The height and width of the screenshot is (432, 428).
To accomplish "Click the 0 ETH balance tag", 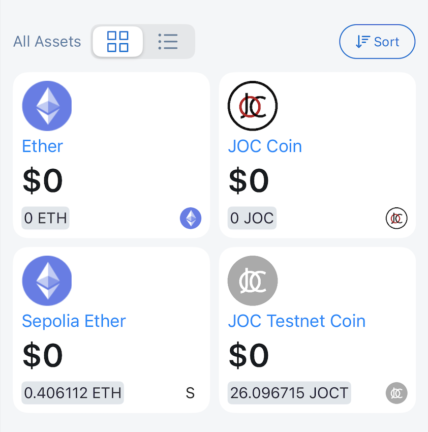I will 45,219.
